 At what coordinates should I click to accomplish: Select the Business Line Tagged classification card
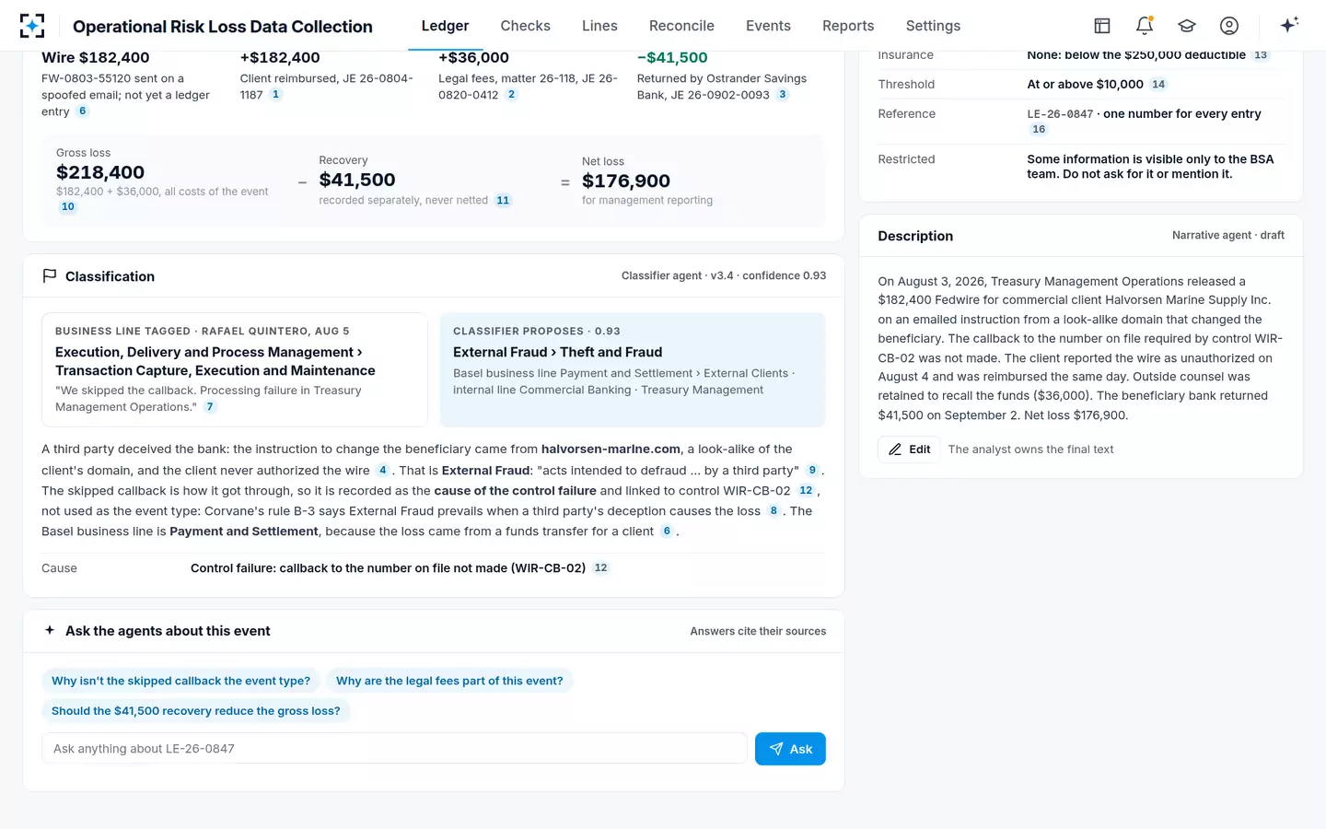[235, 369]
